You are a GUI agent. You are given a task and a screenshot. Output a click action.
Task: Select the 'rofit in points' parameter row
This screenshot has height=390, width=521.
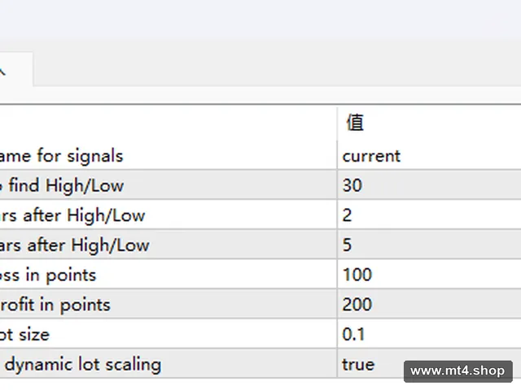[169, 305]
